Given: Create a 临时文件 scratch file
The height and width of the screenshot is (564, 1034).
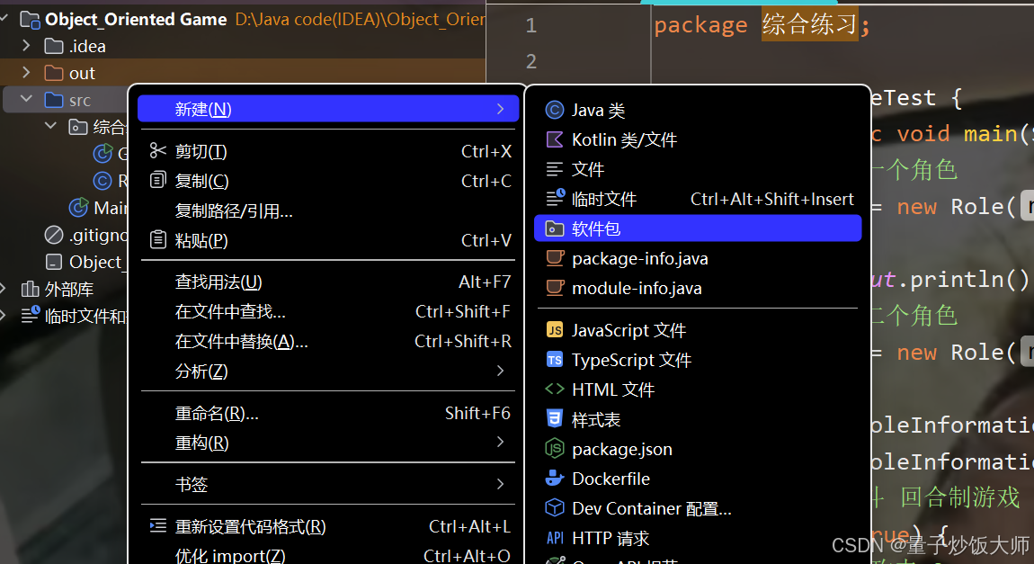Looking at the screenshot, I should 698,199.
